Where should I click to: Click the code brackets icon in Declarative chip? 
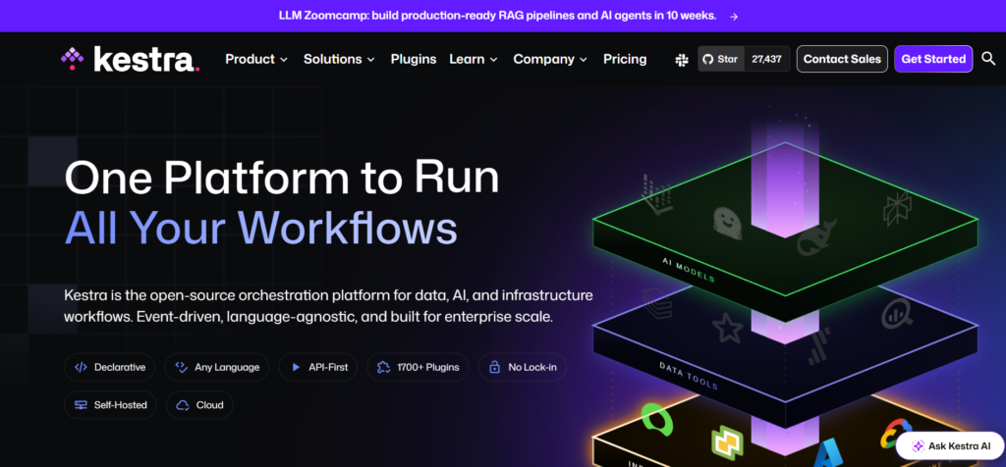click(81, 368)
